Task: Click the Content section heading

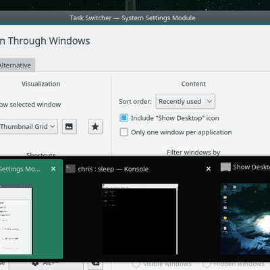Action: coord(194,84)
